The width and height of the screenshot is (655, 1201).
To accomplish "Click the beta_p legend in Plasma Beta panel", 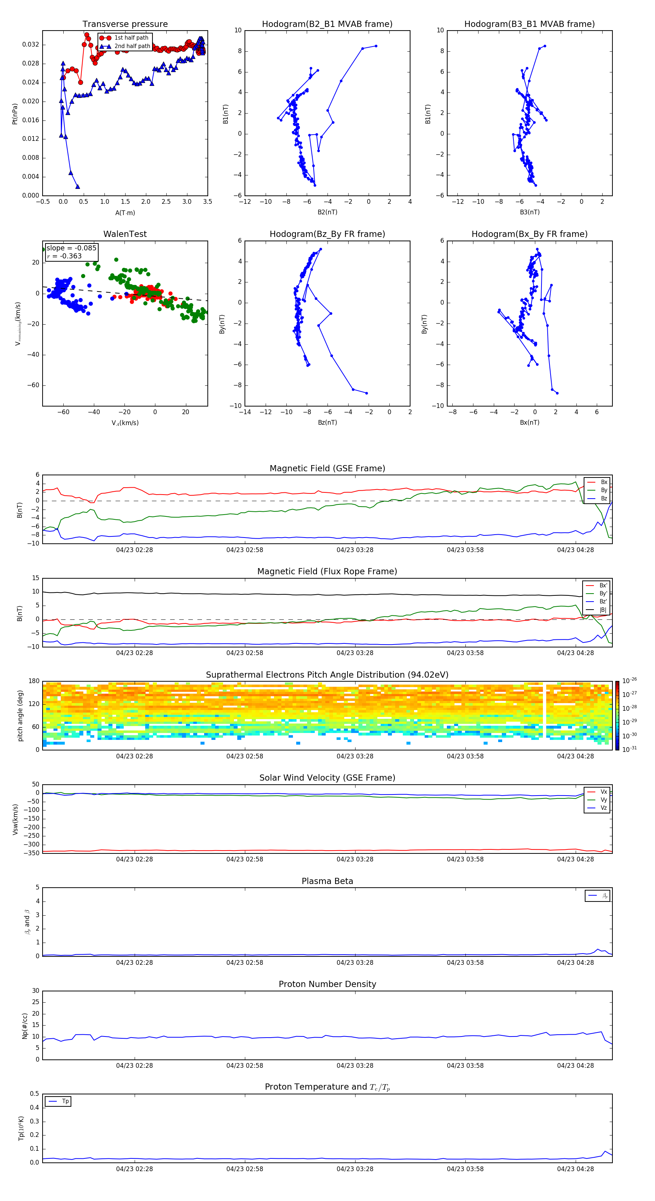I will point(597,896).
